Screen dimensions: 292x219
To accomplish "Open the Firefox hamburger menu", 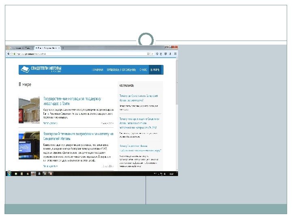I will pyautogui.click(x=175, y=54).
